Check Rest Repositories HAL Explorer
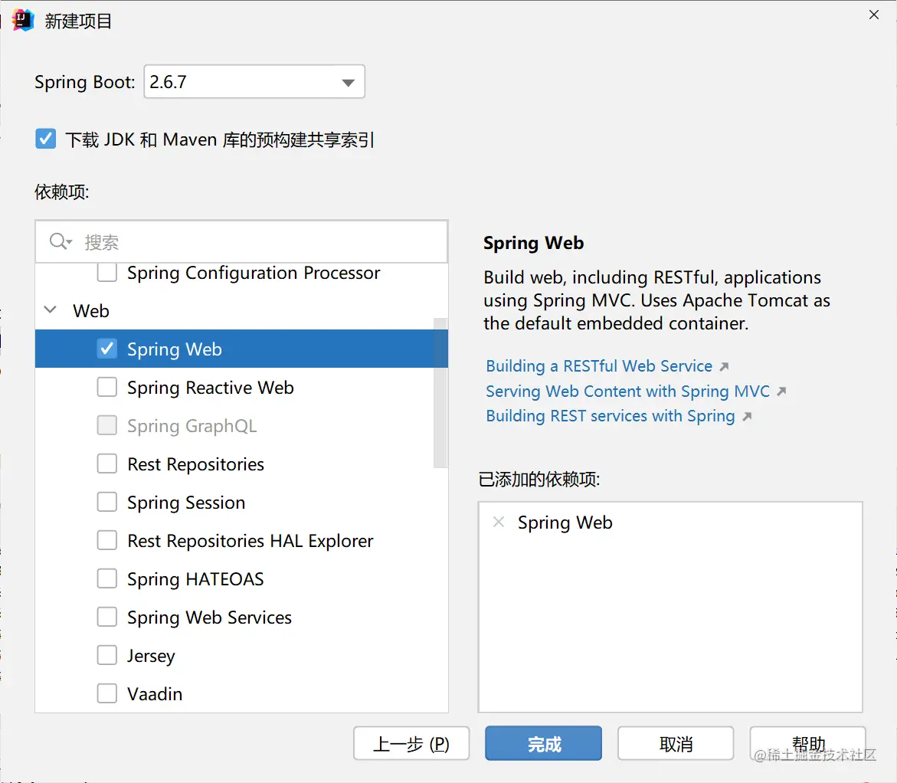 point(107,540)
